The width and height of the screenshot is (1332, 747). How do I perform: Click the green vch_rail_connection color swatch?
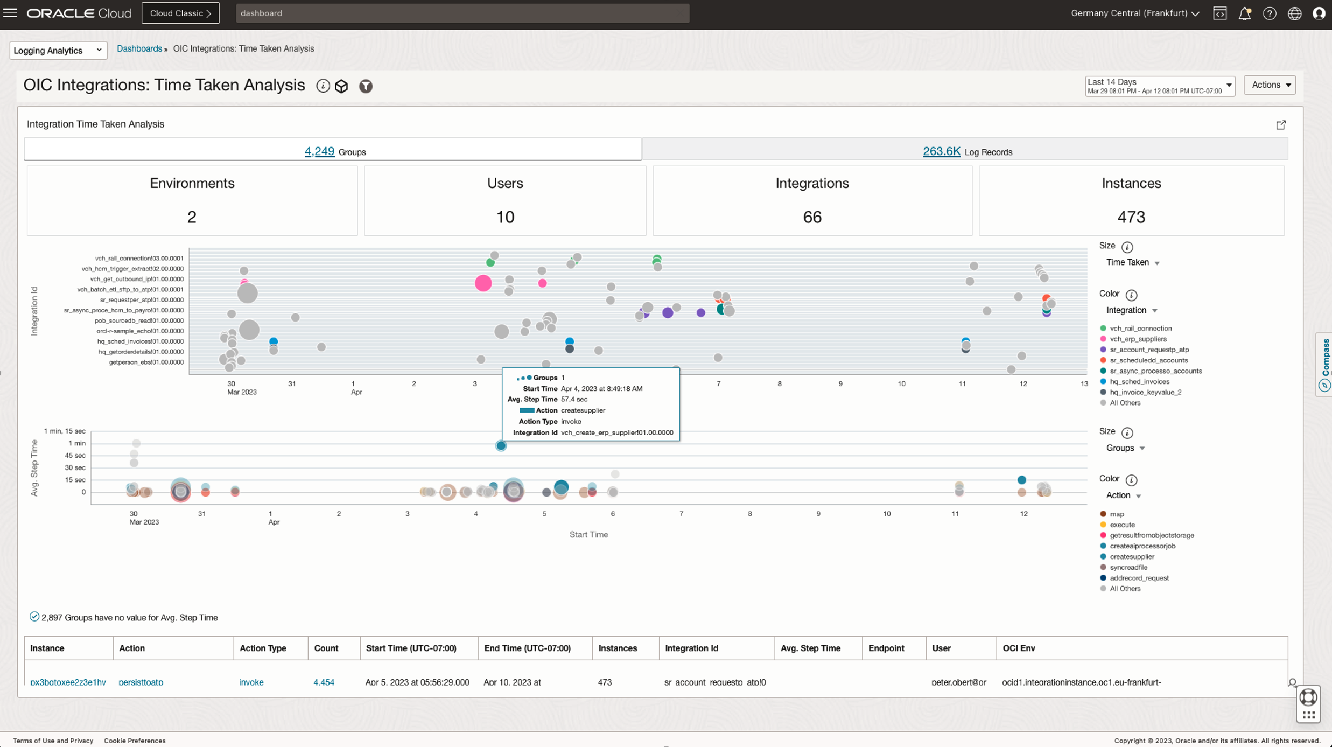pos(1103,328)
